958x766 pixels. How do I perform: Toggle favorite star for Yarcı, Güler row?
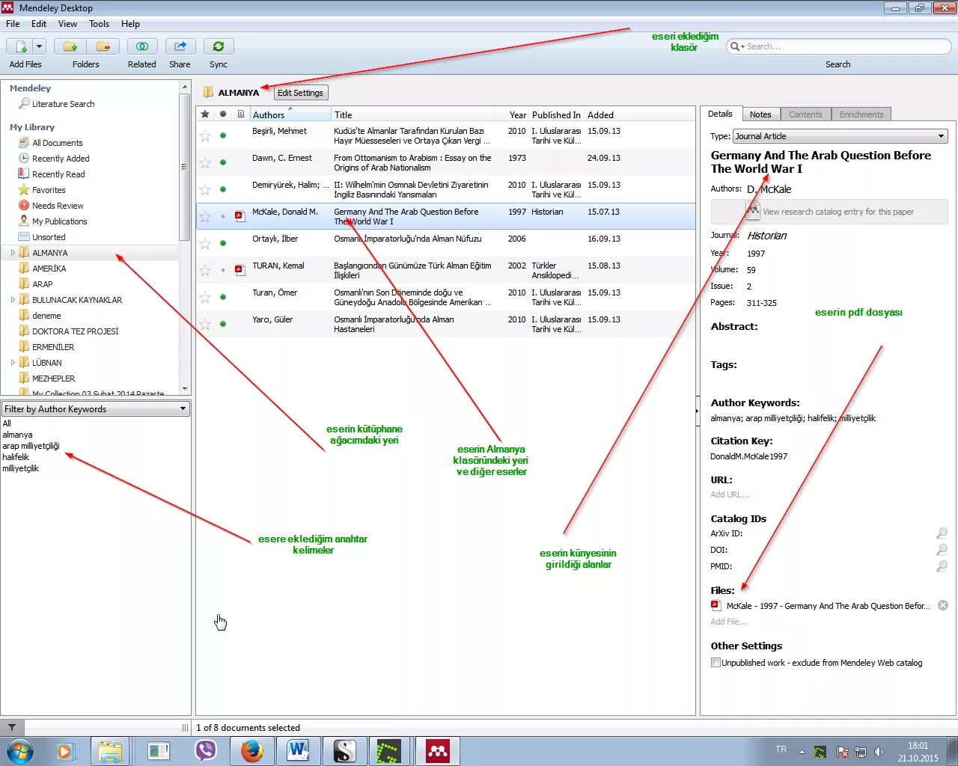tap(205, 324)
